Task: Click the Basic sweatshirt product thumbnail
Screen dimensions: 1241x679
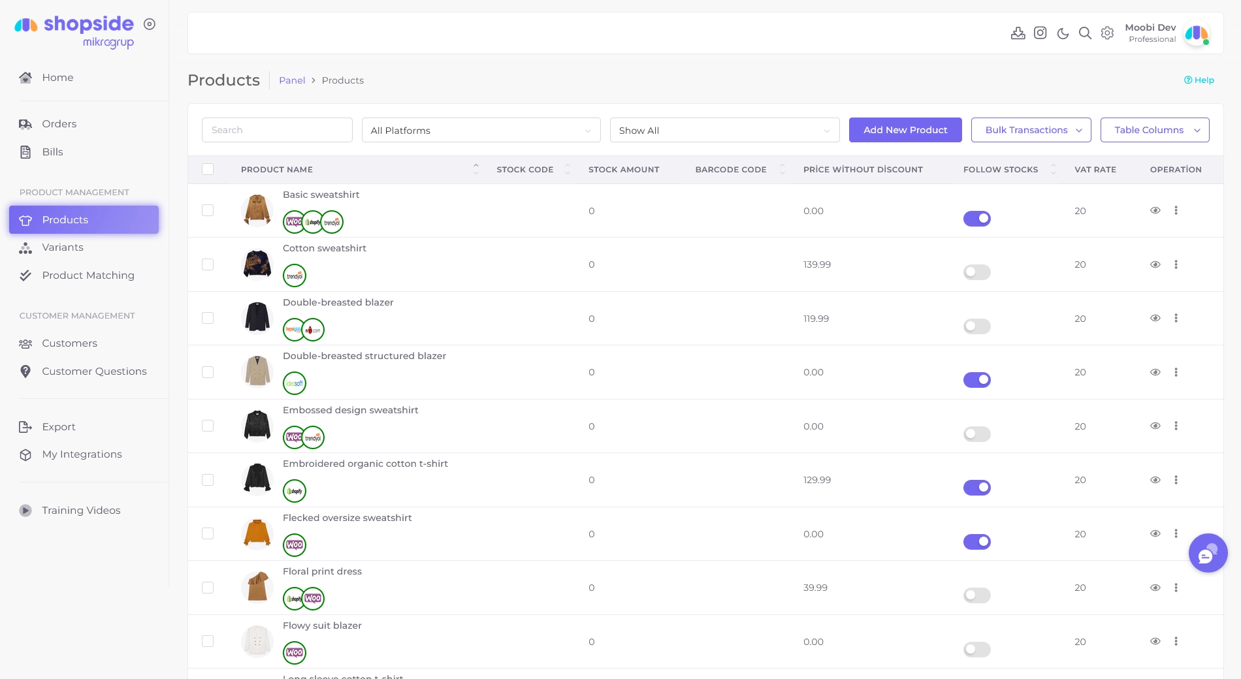Action: coord(257,210)
